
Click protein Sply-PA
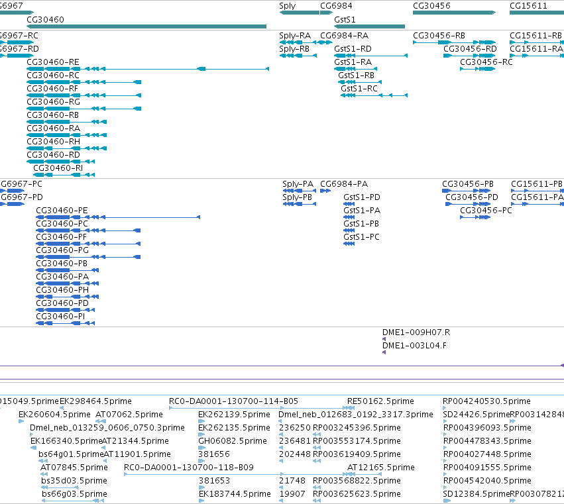coord(298,184)
